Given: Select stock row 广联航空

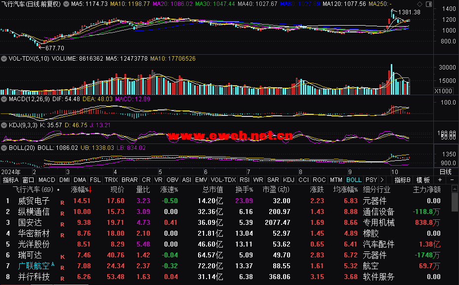Looking at the screenshot, I should point(225,266).
